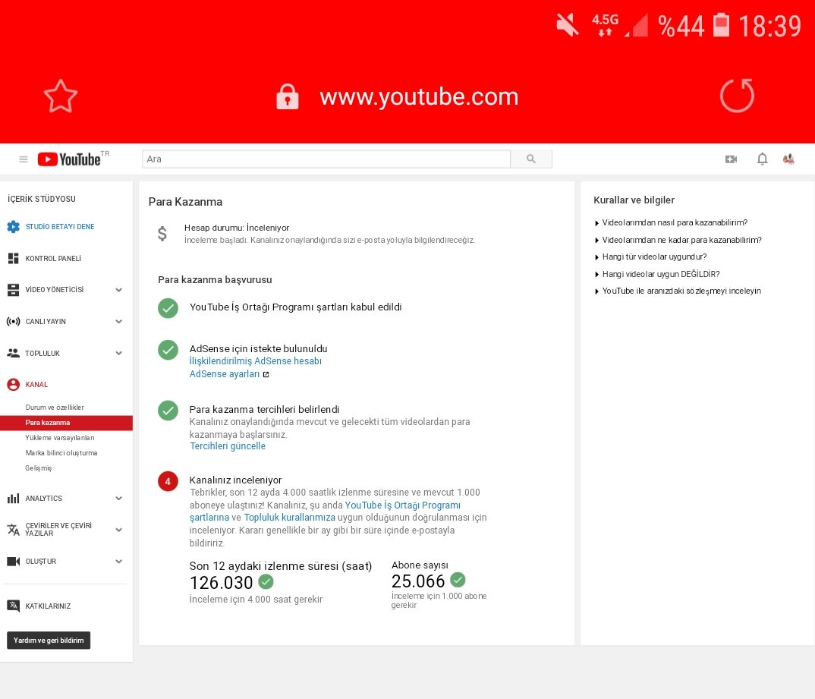Tap the browser reload icon
815x699 pixels.
pos(737,96)
